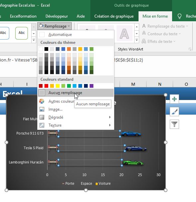Pick the black theme color swatch

coord(47,49)
